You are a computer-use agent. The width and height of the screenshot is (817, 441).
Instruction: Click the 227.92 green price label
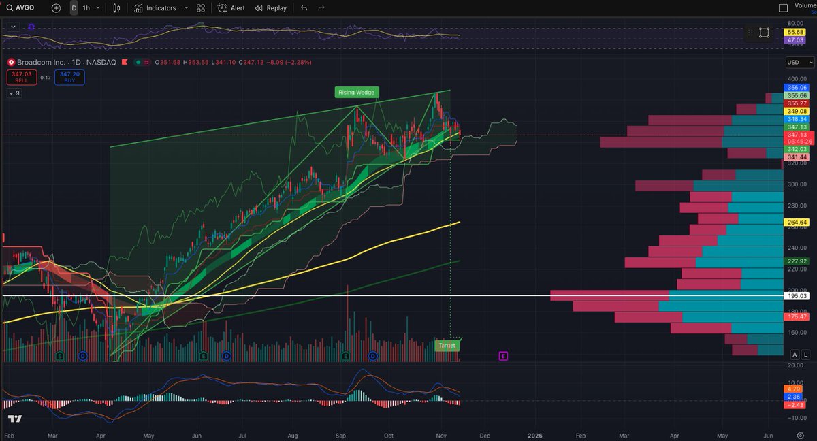coord(795,261)
